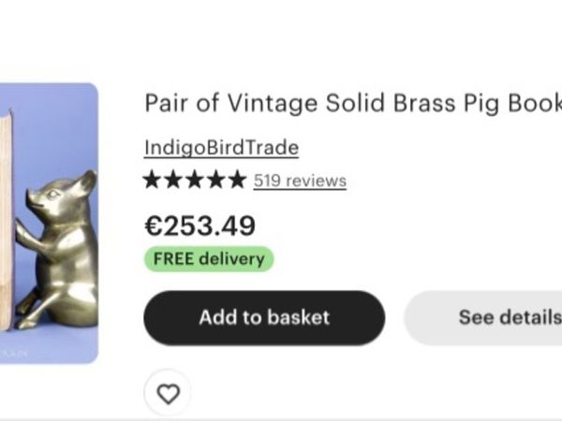Click the green FREE delivery badge
The width and height of the screenshot is (562, 421).
coord(209,259)
